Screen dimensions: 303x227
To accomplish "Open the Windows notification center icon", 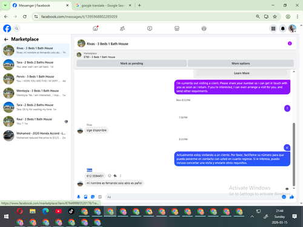I will [x=295, y=217].
